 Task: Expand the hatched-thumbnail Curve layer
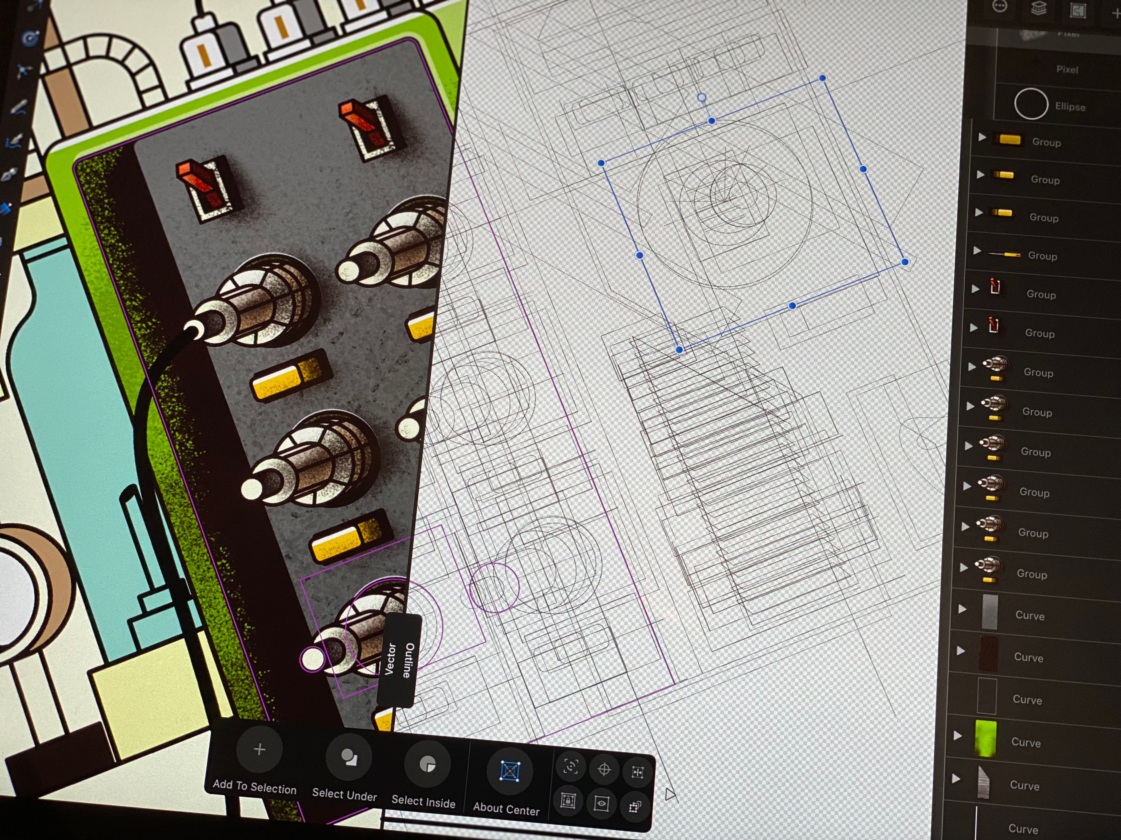pyautogui.click(x=956, y=778)
